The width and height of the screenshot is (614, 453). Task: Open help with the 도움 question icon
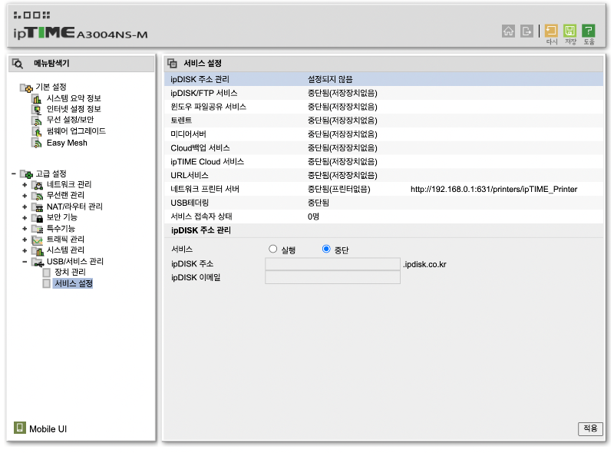click(589, 31)
